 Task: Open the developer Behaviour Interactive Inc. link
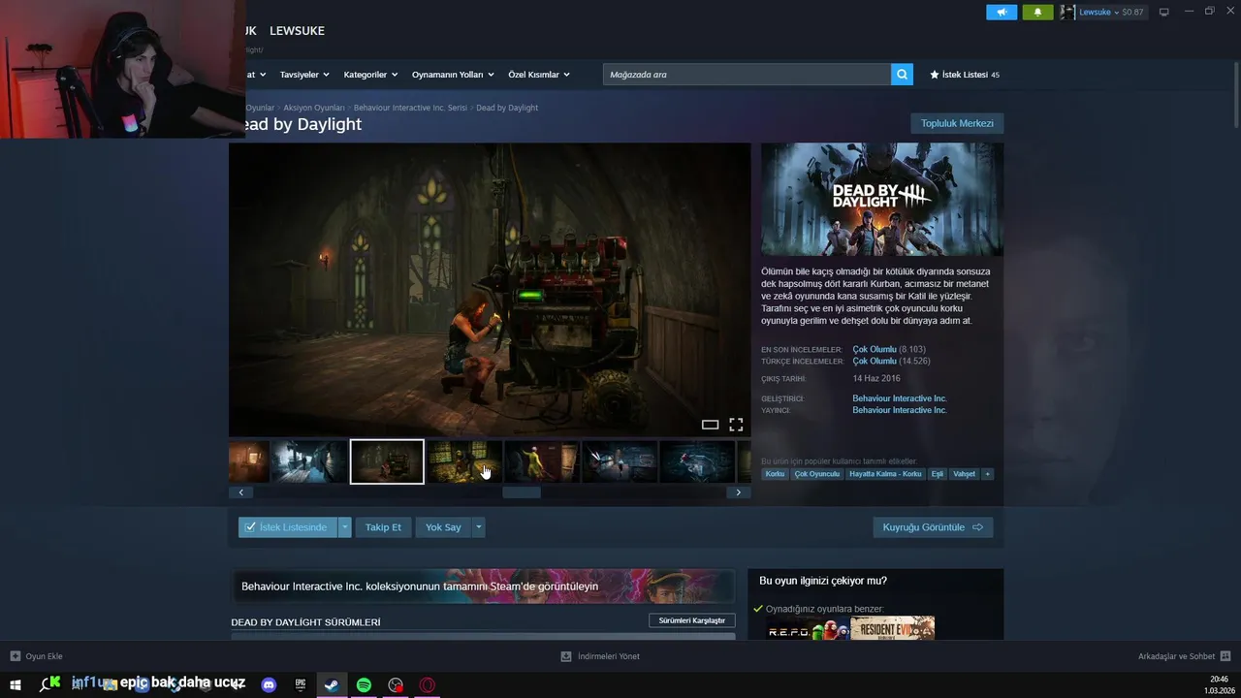point(900,398)
